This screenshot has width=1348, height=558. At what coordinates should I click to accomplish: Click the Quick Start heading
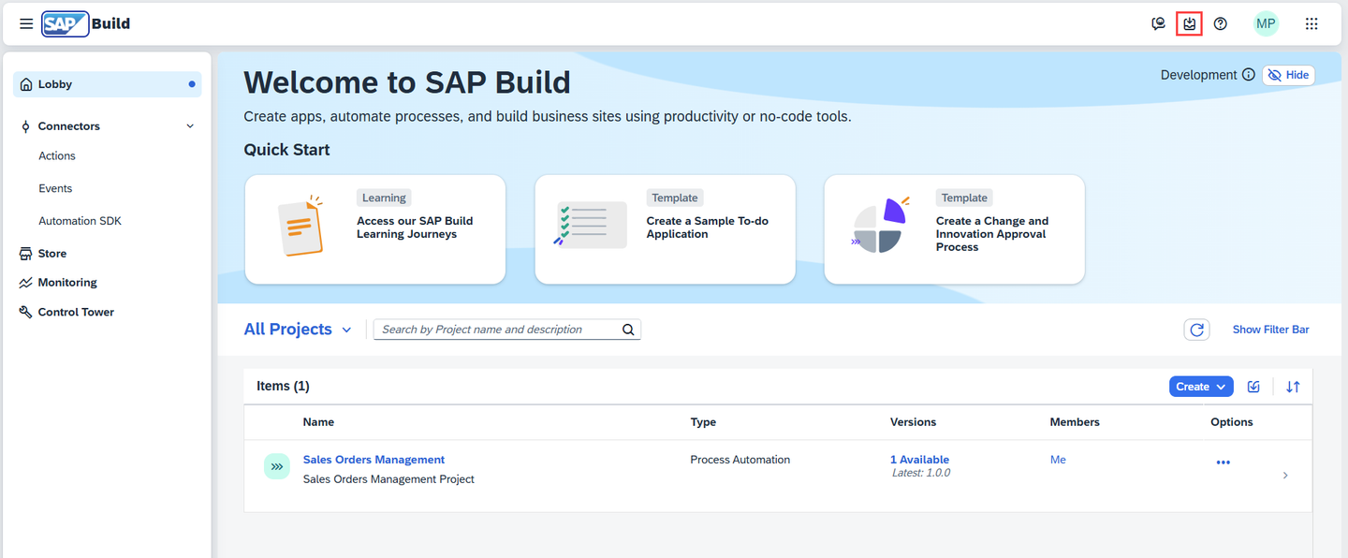pyautogui.click(x=286, y=150)
